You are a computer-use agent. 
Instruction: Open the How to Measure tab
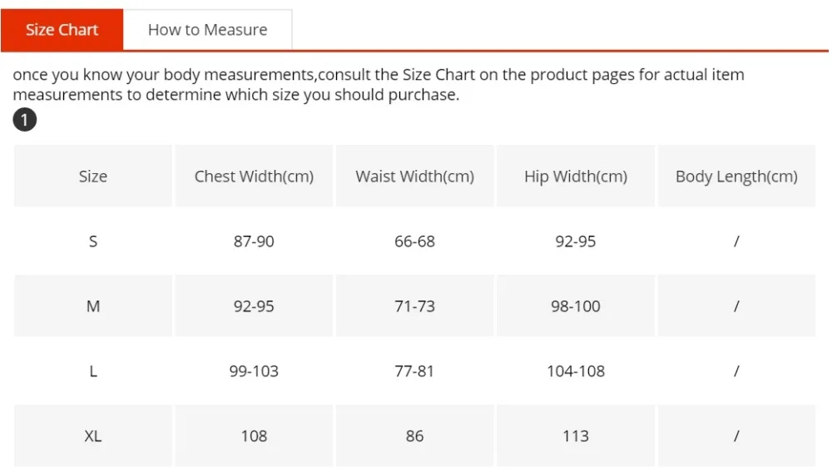(207, 30)
